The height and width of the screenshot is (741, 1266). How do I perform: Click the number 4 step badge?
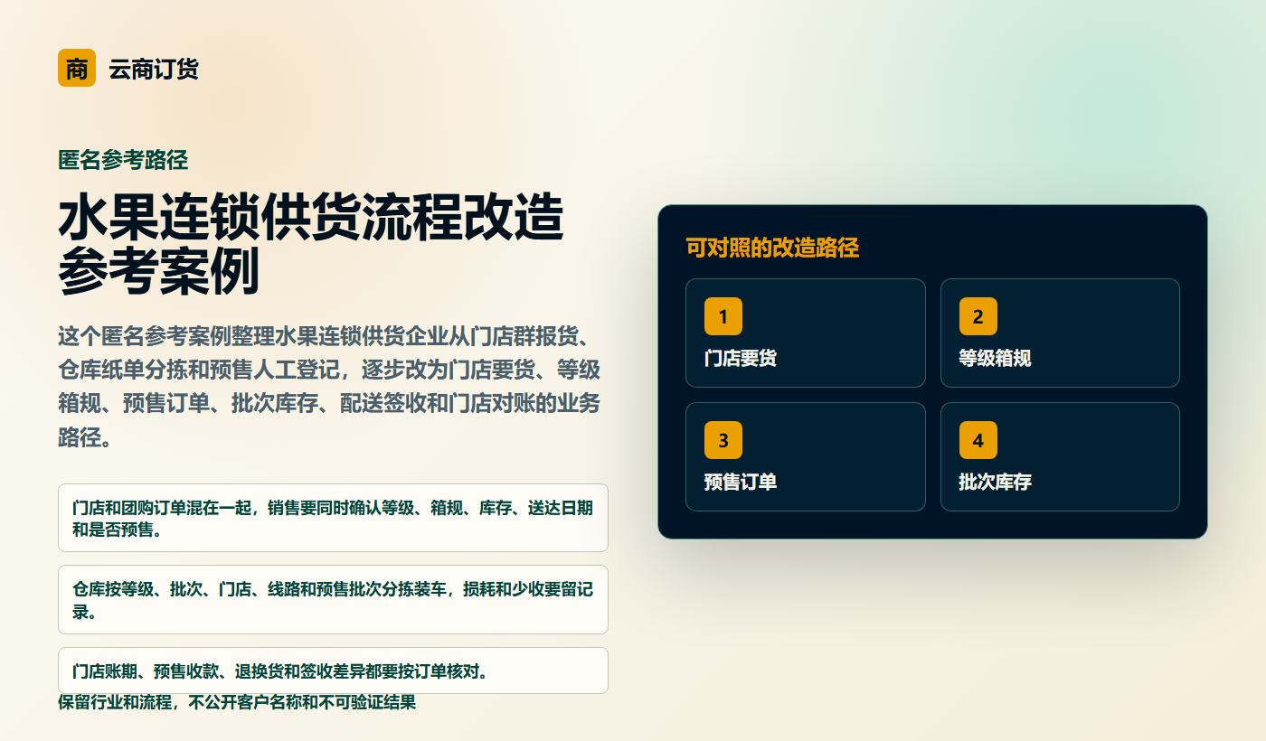pos(978,440)
